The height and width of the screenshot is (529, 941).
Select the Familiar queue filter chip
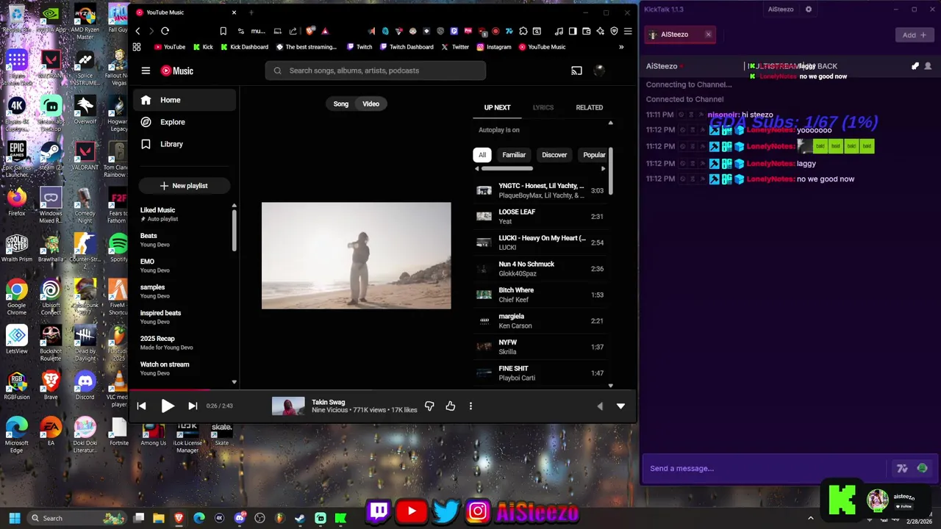(514, 155)
